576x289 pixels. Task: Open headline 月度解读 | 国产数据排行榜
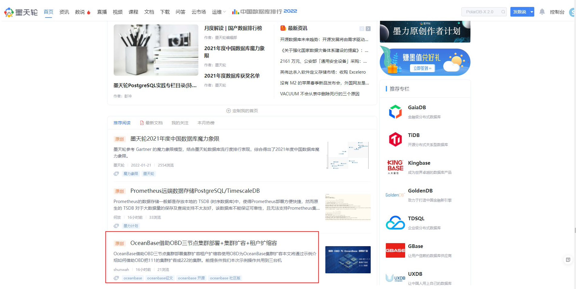click(233, 28)
